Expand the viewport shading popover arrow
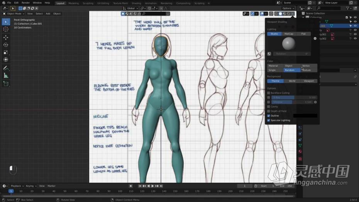359x202 pixels. pyautogui.click(x=293, y=14)
